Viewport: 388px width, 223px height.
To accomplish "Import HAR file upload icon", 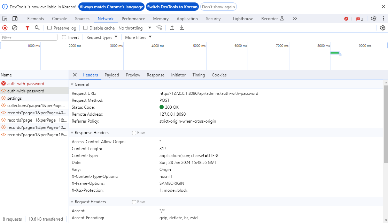I will [172, 28].
